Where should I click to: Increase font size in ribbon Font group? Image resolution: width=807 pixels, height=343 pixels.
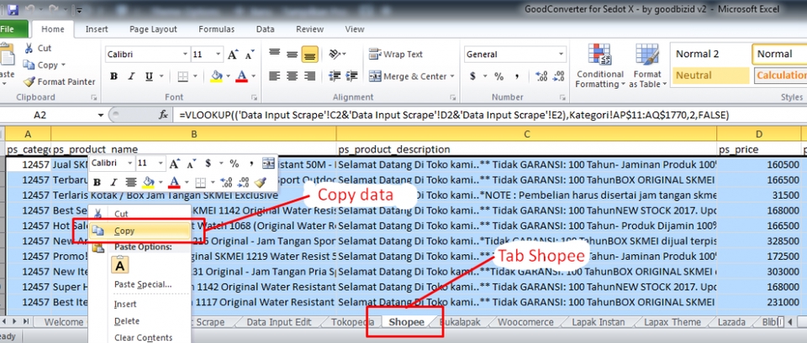pos(233,54)
